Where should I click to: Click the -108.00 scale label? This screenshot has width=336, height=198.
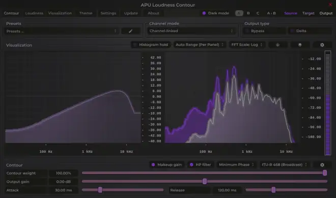click(313, 137)
